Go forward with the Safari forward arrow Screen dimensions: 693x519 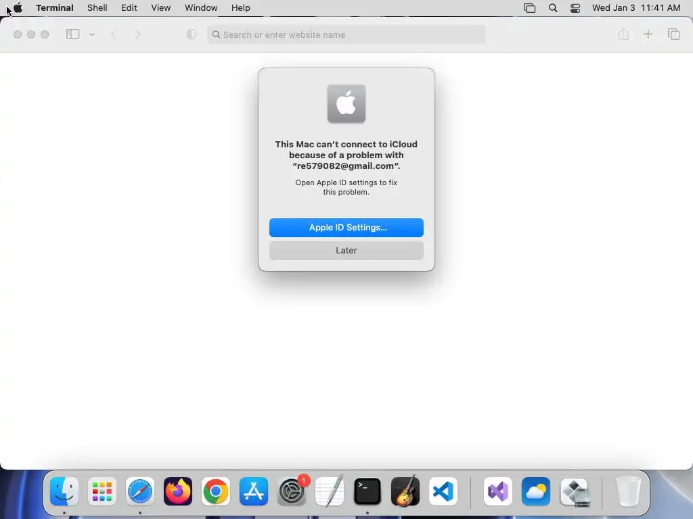[137, 34]
